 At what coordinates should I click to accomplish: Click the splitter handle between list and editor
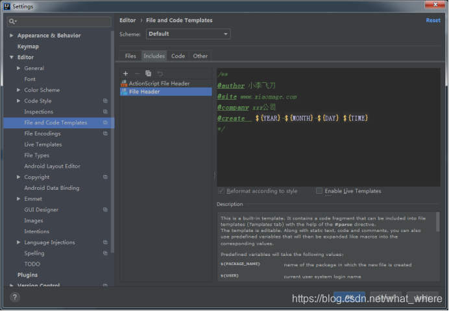[x=215, y=175]
